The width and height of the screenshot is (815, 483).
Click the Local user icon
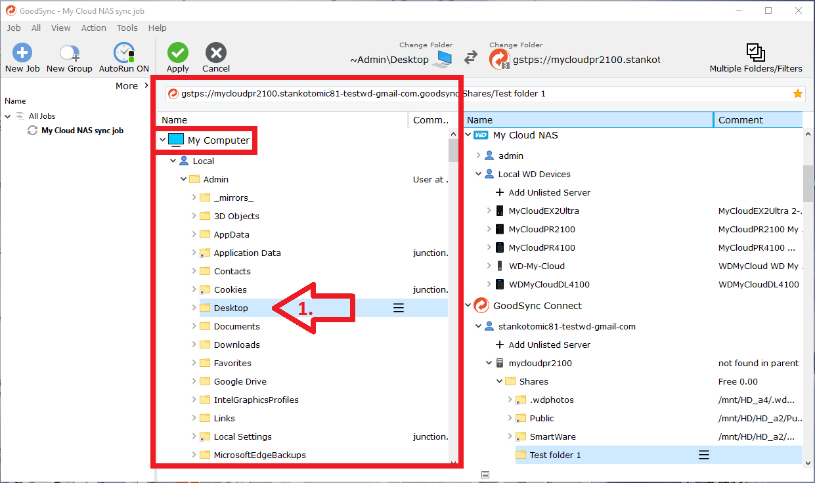point(184,161)
